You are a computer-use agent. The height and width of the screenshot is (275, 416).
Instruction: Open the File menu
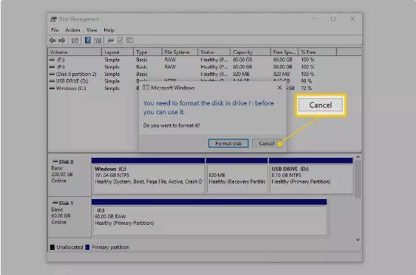(x=55, y=30)
